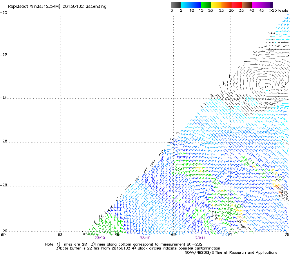Click the longitude label 75
The image size is (290, 255).
[x=287, y=235]
